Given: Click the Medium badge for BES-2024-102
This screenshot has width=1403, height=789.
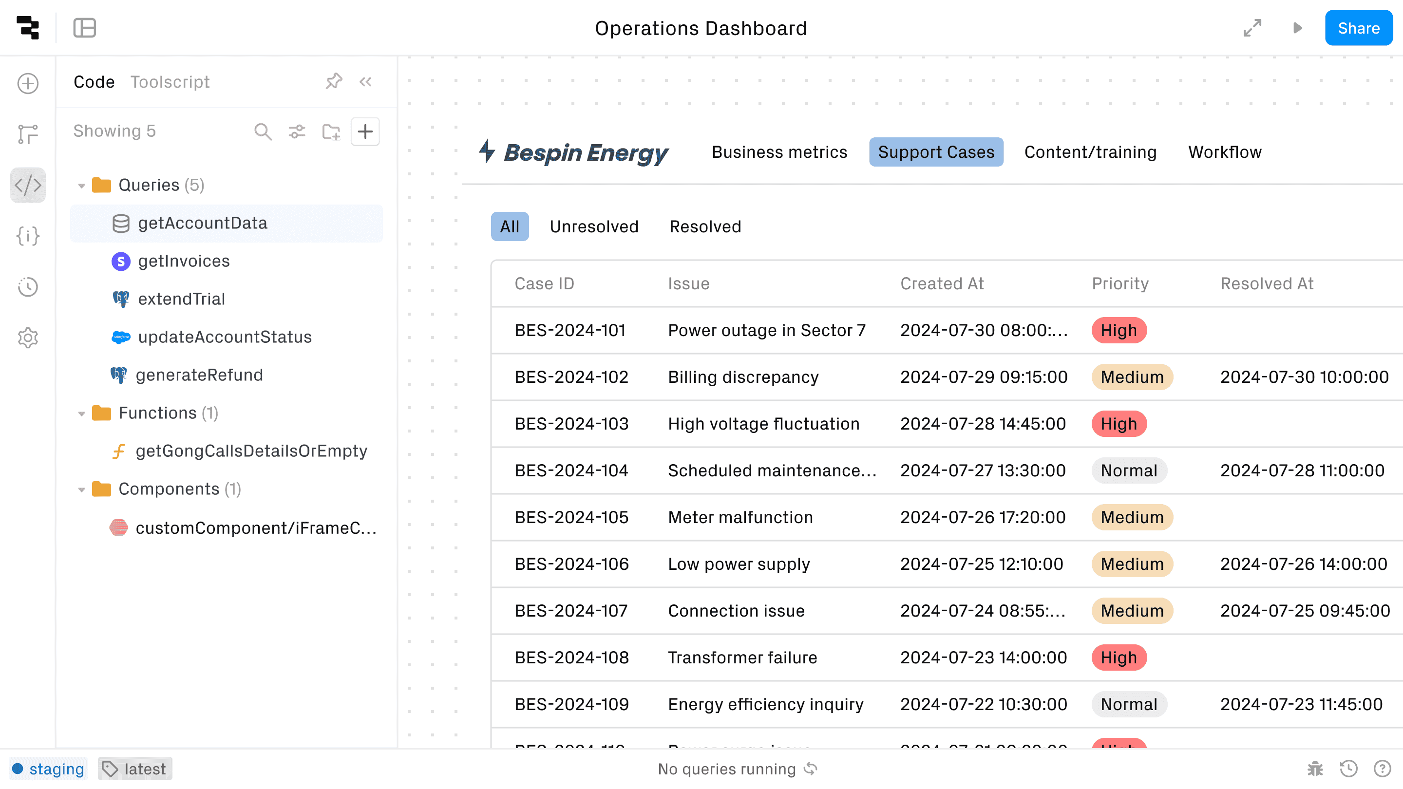Looking at the screenshot, I should click(1132, 377).
